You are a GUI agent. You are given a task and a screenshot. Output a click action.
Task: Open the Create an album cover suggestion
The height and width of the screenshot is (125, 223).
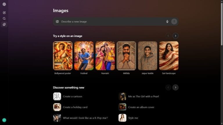[x=141, y=107]
